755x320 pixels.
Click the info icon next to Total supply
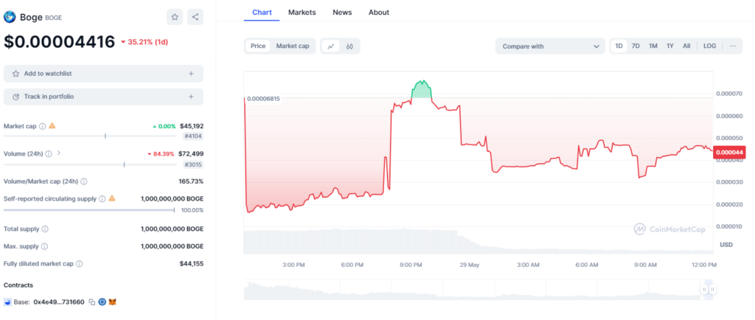tap(45, 229)
